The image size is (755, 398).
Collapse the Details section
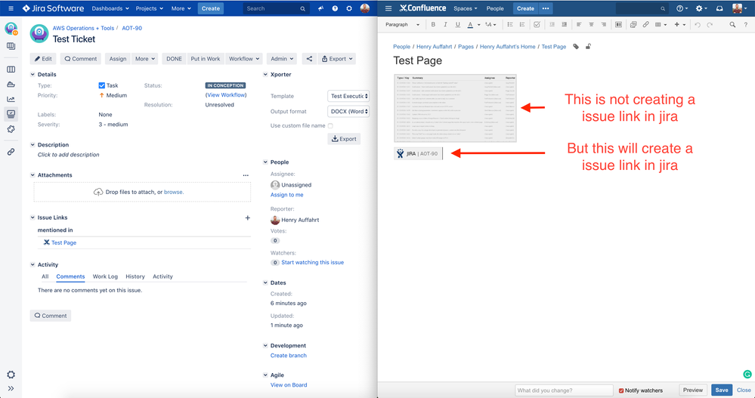32,75
